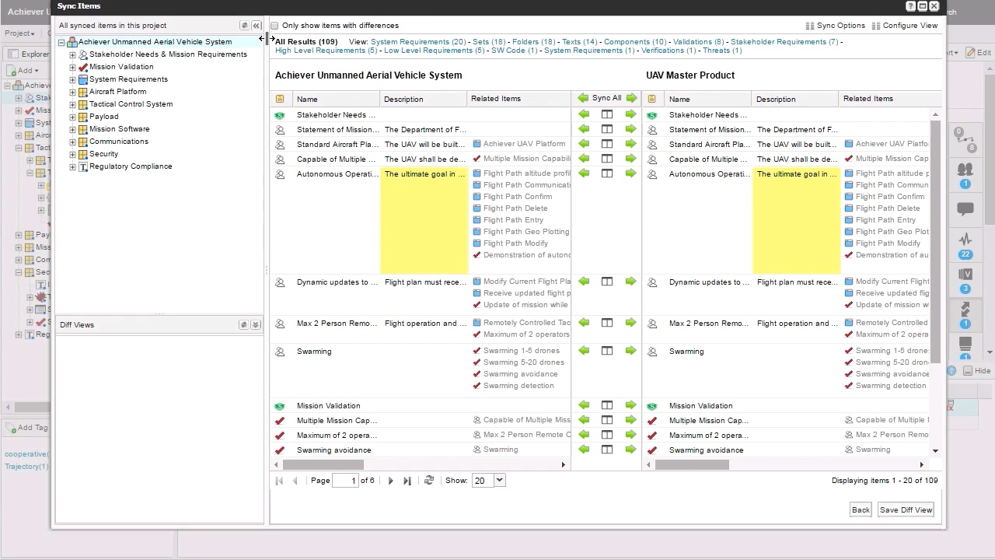The image size is (995, 560).
Task: Collapse the synced items left panel
Action: pyautogui.click(x=256, y=26)
